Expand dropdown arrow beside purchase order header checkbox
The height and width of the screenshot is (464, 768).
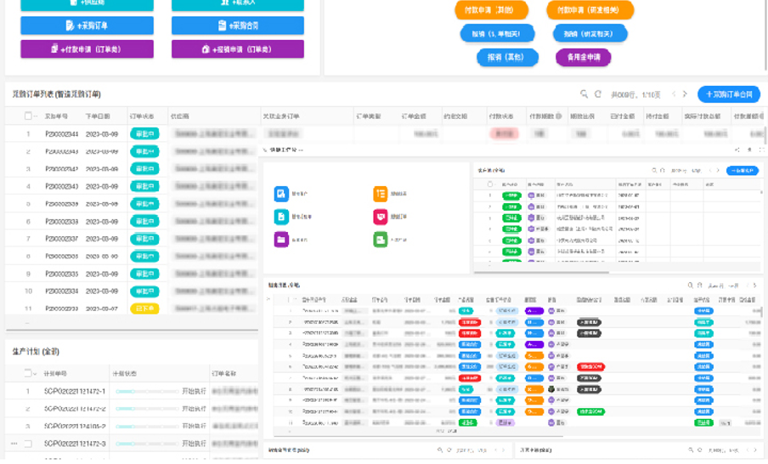[36, 116]
